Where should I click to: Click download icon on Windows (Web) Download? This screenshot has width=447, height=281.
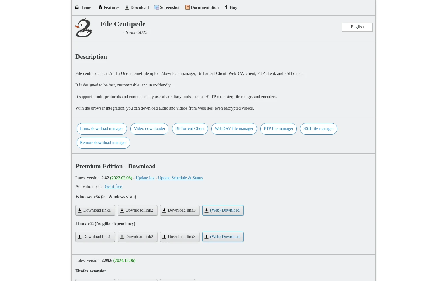pos(206,210)
